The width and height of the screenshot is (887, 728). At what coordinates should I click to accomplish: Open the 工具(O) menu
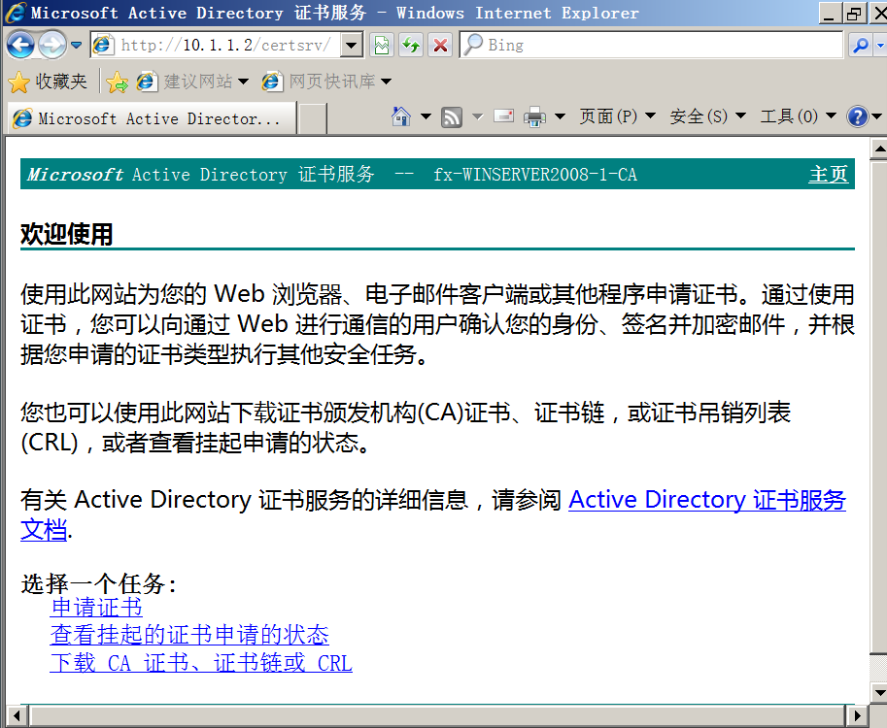[x=799, y=116]
